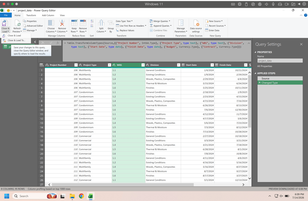The width and height of the screenshot is (308, 201).
Task: Open query Properties in the ribbon
Action: click(30, 21)
